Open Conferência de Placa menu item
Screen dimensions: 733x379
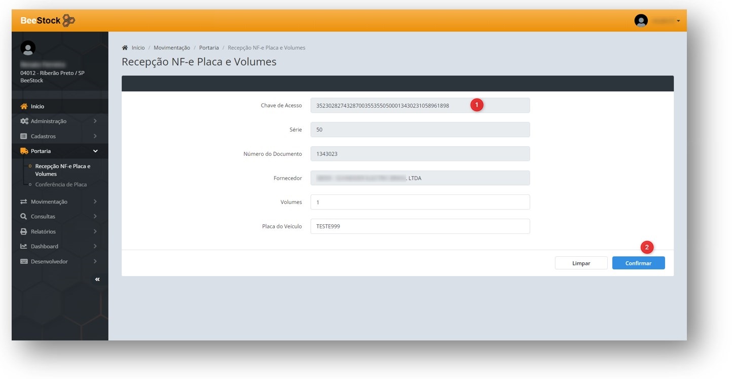[61, 185]
